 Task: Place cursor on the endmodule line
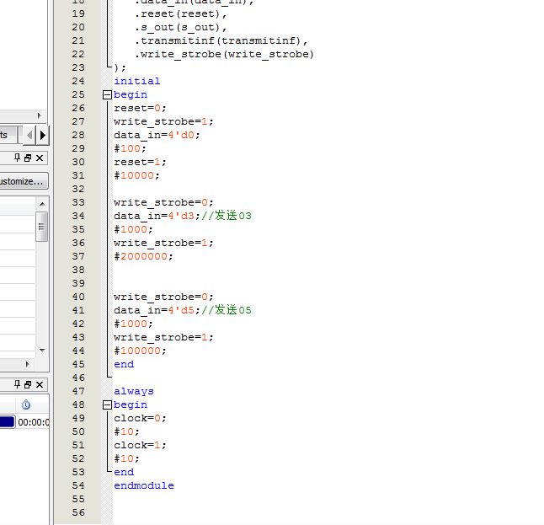[144, 485]
